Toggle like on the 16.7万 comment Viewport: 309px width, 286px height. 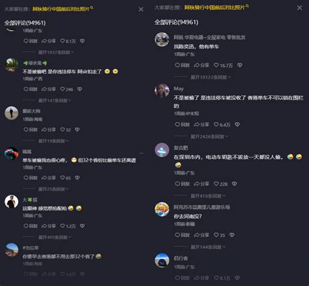[223, 65]
